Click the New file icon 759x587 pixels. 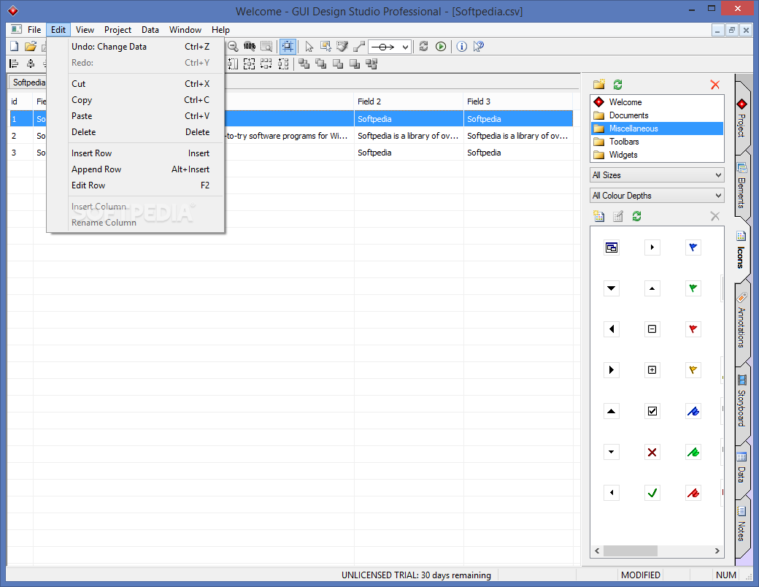pos(15,47)
